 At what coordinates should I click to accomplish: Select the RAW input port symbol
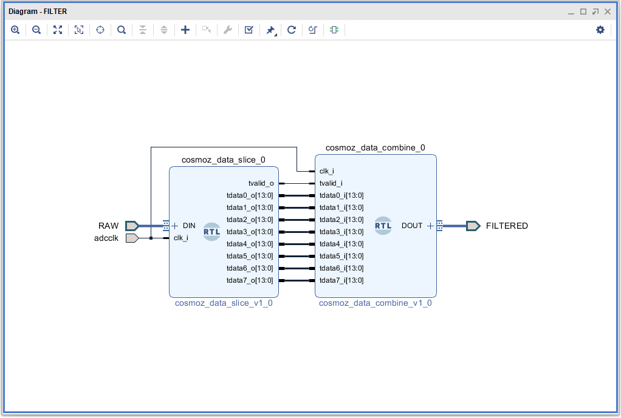132,226
